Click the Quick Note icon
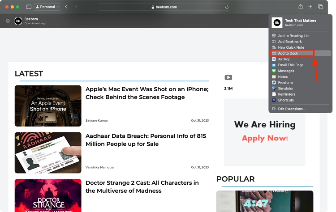Image resolution: width=336 pixels, height=212 pixels. tap(274, 47)
